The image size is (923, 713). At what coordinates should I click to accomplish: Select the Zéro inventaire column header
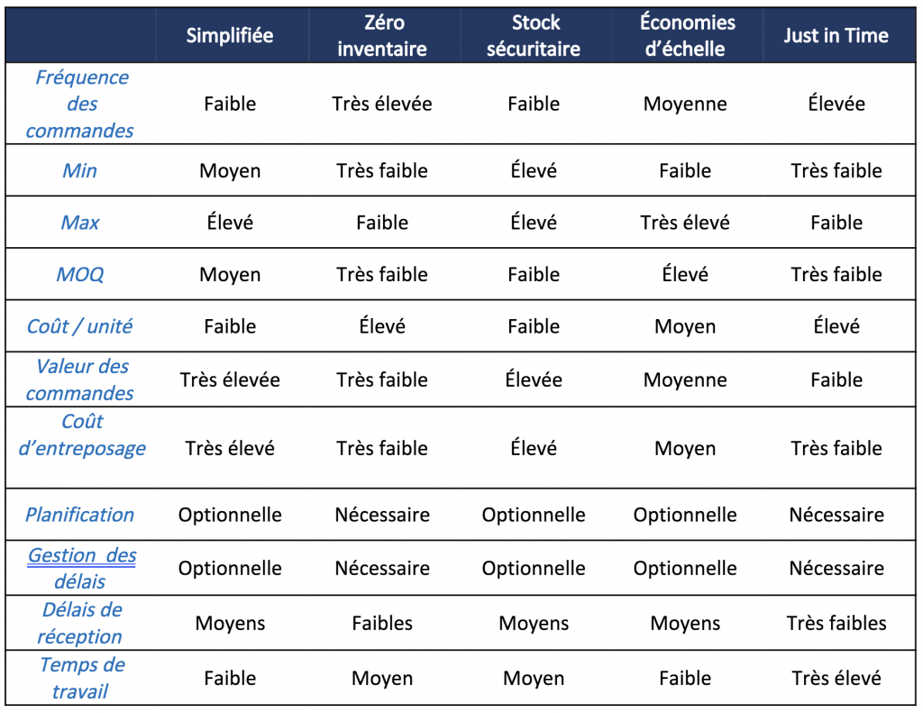point(382,35)
